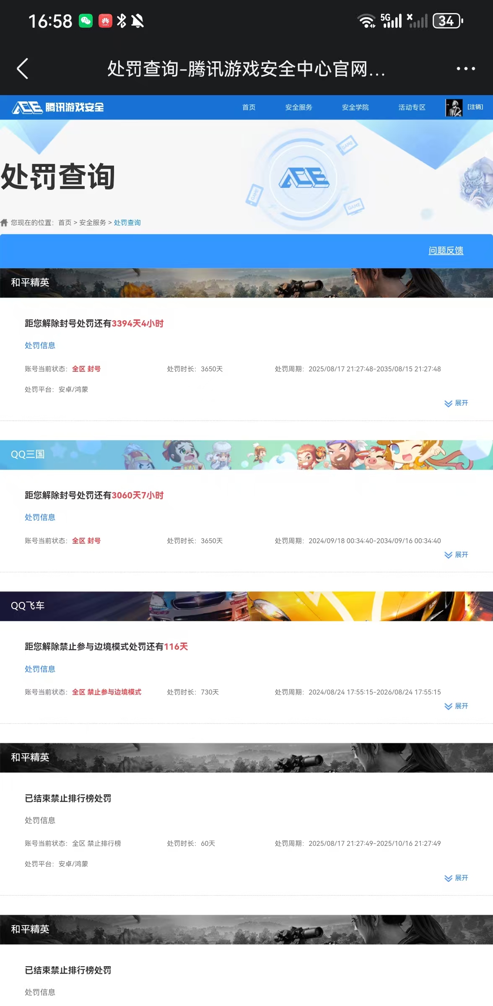Tap the user avatar thumbnail

pyautogui.click(x=454, y=107)
